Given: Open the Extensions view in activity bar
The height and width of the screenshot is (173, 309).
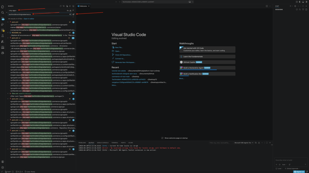Looking at the screenshot, I should tap(2, 30).
